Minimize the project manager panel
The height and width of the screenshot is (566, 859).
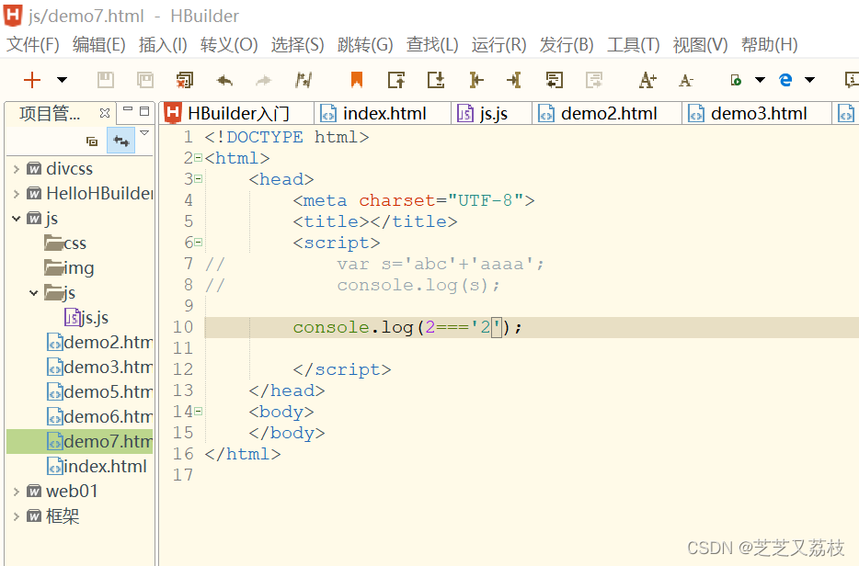coord(128,109)
